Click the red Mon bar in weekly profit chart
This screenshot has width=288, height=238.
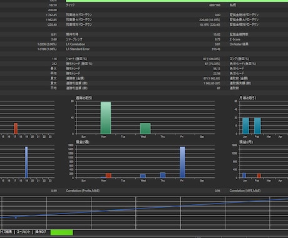coord(108,175)
